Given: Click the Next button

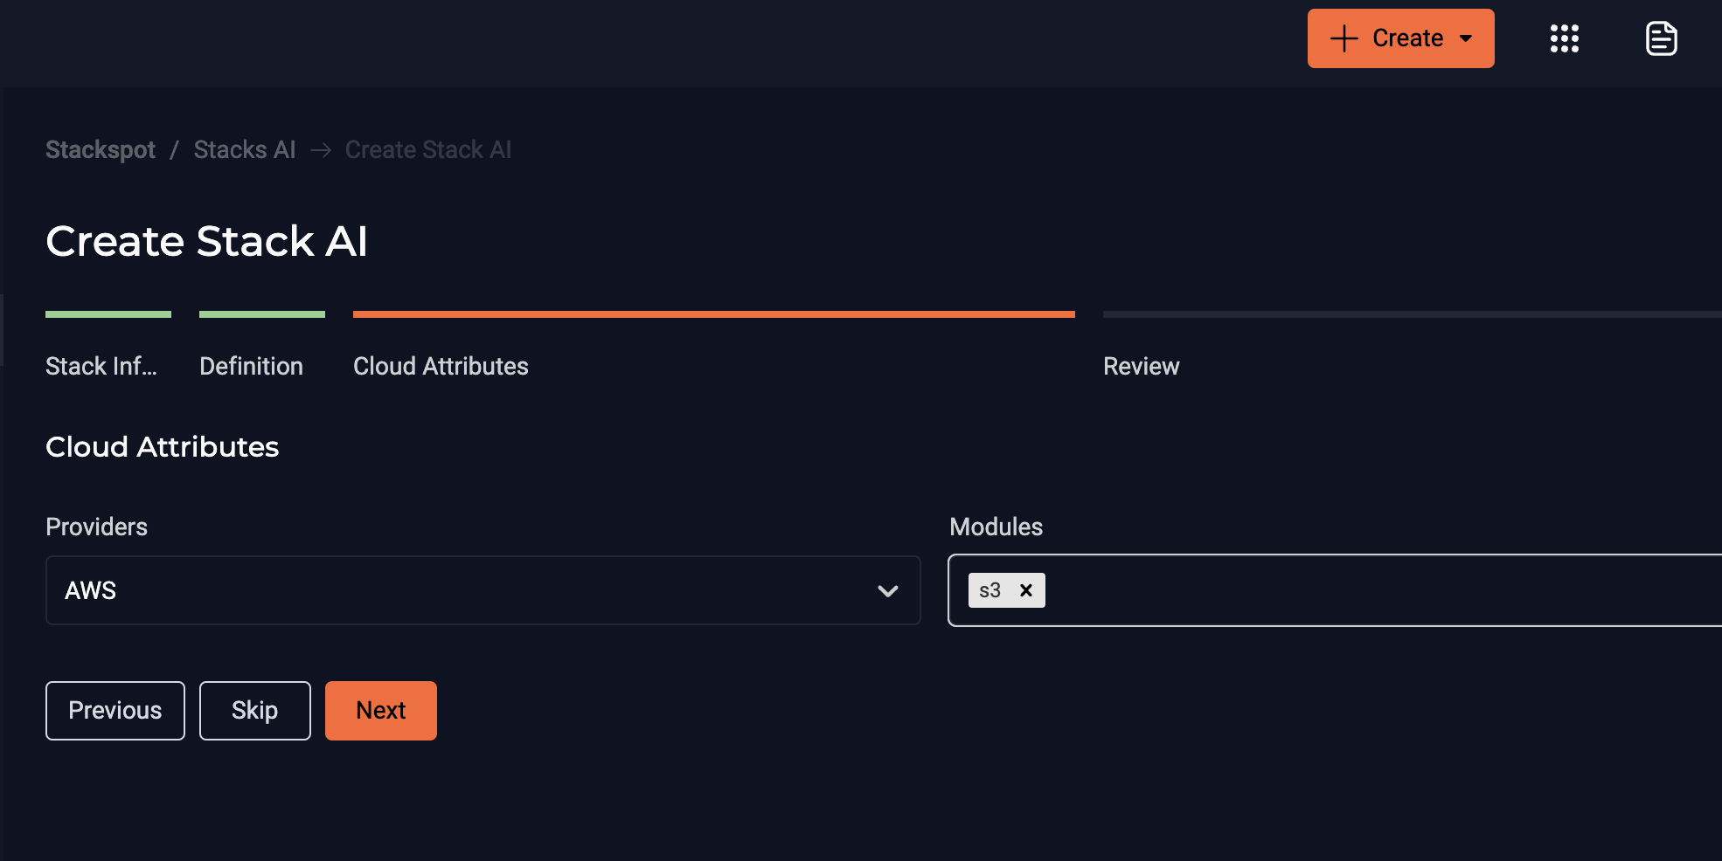Looking at the screenshot, I should point(380,710).
